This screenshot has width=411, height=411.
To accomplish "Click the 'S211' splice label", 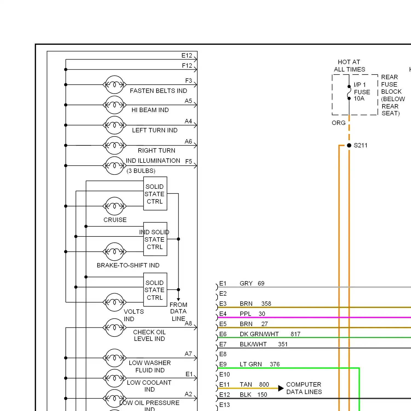I will [x=361, y=145].
